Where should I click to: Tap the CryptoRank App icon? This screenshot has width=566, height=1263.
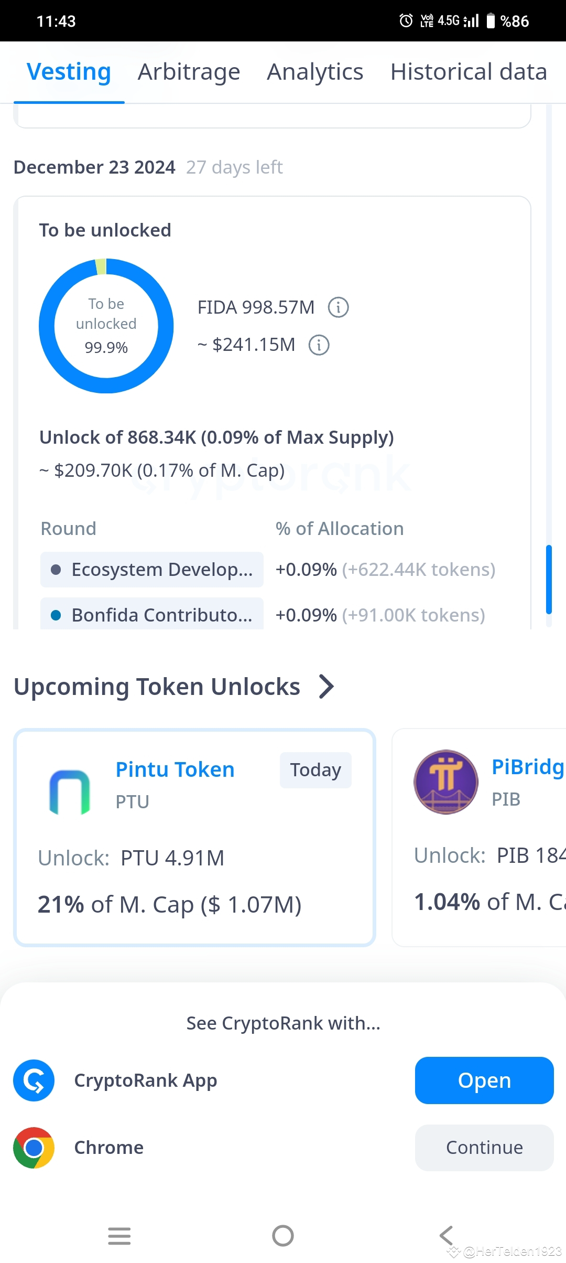coord(34,1080)
